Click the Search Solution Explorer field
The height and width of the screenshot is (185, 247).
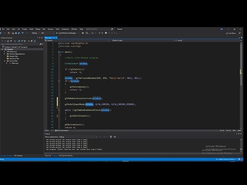20,44
